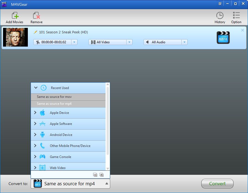Image resolution: width=248 pixels, height=193 pixels.
Task: Click the Convert button
Action: coord(217,184)
